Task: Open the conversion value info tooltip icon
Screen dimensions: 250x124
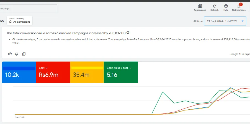Action: [128, 33]
